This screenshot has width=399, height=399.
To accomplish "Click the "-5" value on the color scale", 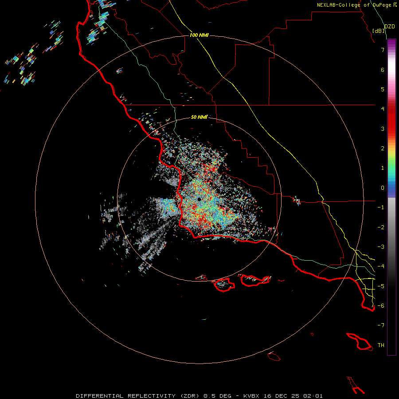I will 381,286.
